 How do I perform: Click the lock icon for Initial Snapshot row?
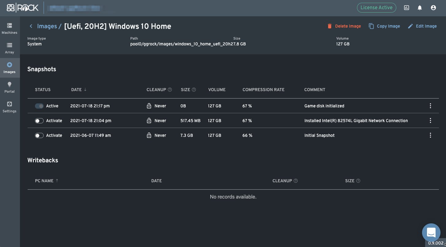(149, 135)
